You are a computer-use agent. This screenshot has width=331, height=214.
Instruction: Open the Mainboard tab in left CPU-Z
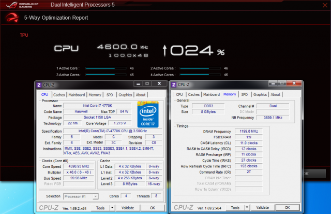pos(77,95)
